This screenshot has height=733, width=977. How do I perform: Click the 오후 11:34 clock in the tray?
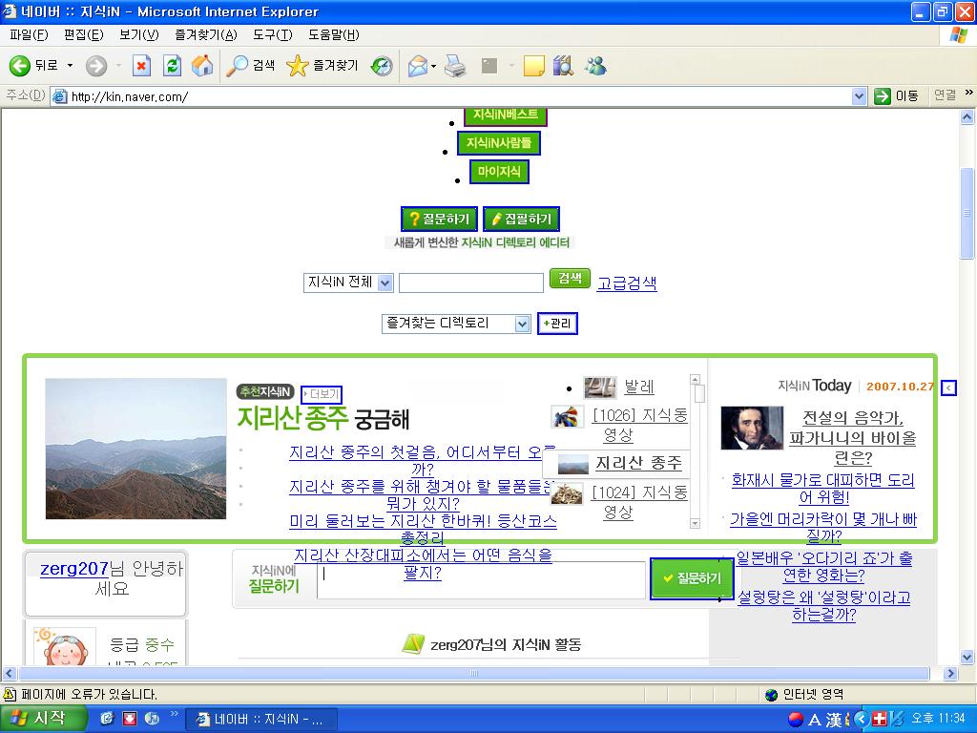pos(938,719)
